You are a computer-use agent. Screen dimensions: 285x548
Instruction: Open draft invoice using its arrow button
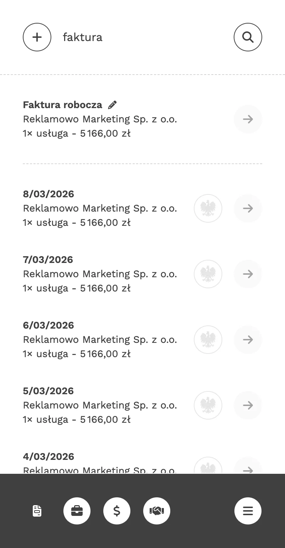[x=248, y=119]
